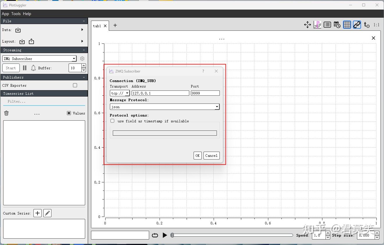Toggle the plot grid icon
384x245 pixels.
click(x=347, y=25)
